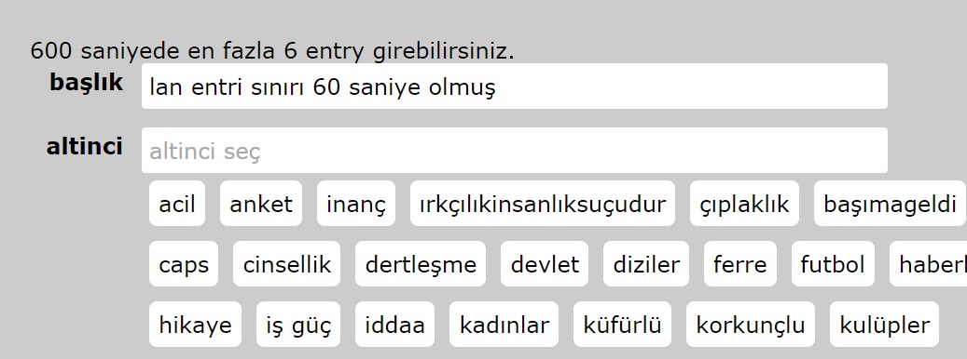The image size is (967, 359).
Task: Pick the inanç tag
Action: pos(356,204)
